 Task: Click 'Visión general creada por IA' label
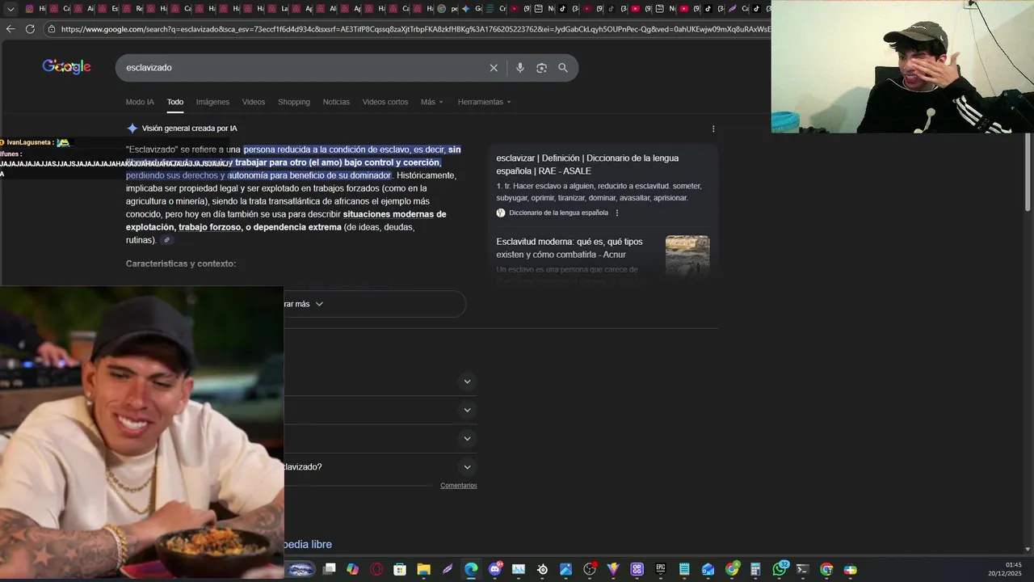pos(189,129)
